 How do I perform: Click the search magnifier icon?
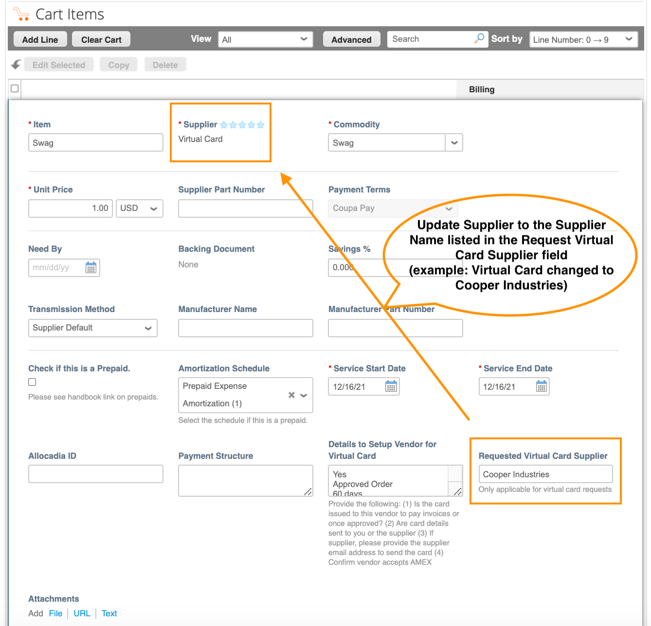coord(479,38)
